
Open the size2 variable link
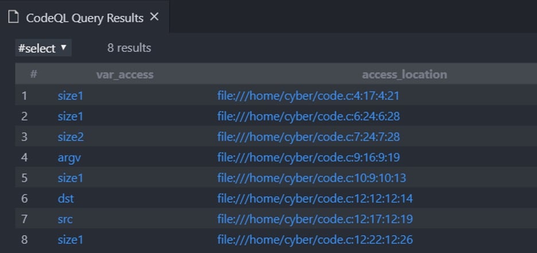[x=71, y=137]
